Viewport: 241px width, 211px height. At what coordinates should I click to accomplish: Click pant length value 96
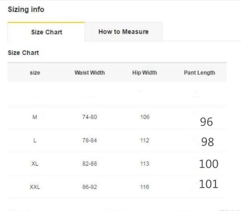(x=206, y=122)
